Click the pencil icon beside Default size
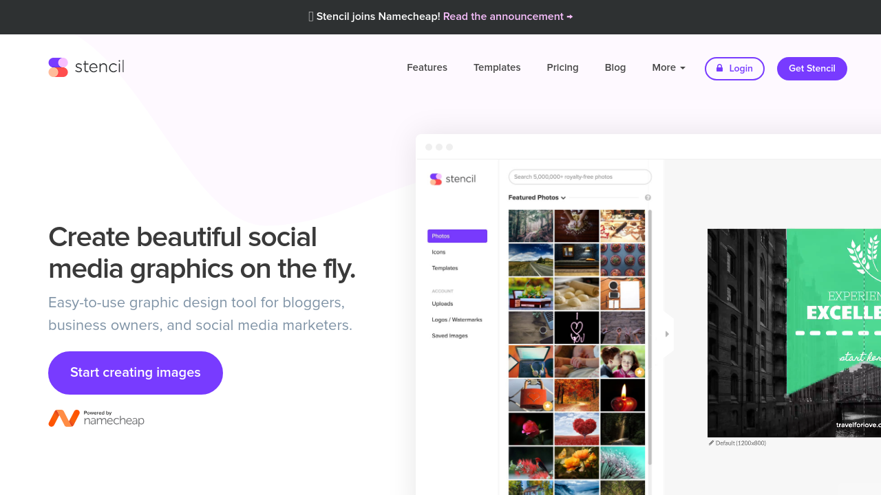This screenshot has height=495, width=881. [711, 443]
